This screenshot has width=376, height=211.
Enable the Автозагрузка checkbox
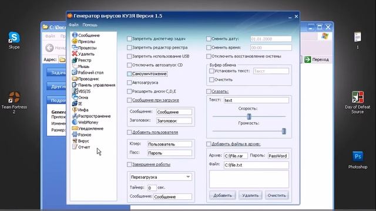tap(129, 83)
